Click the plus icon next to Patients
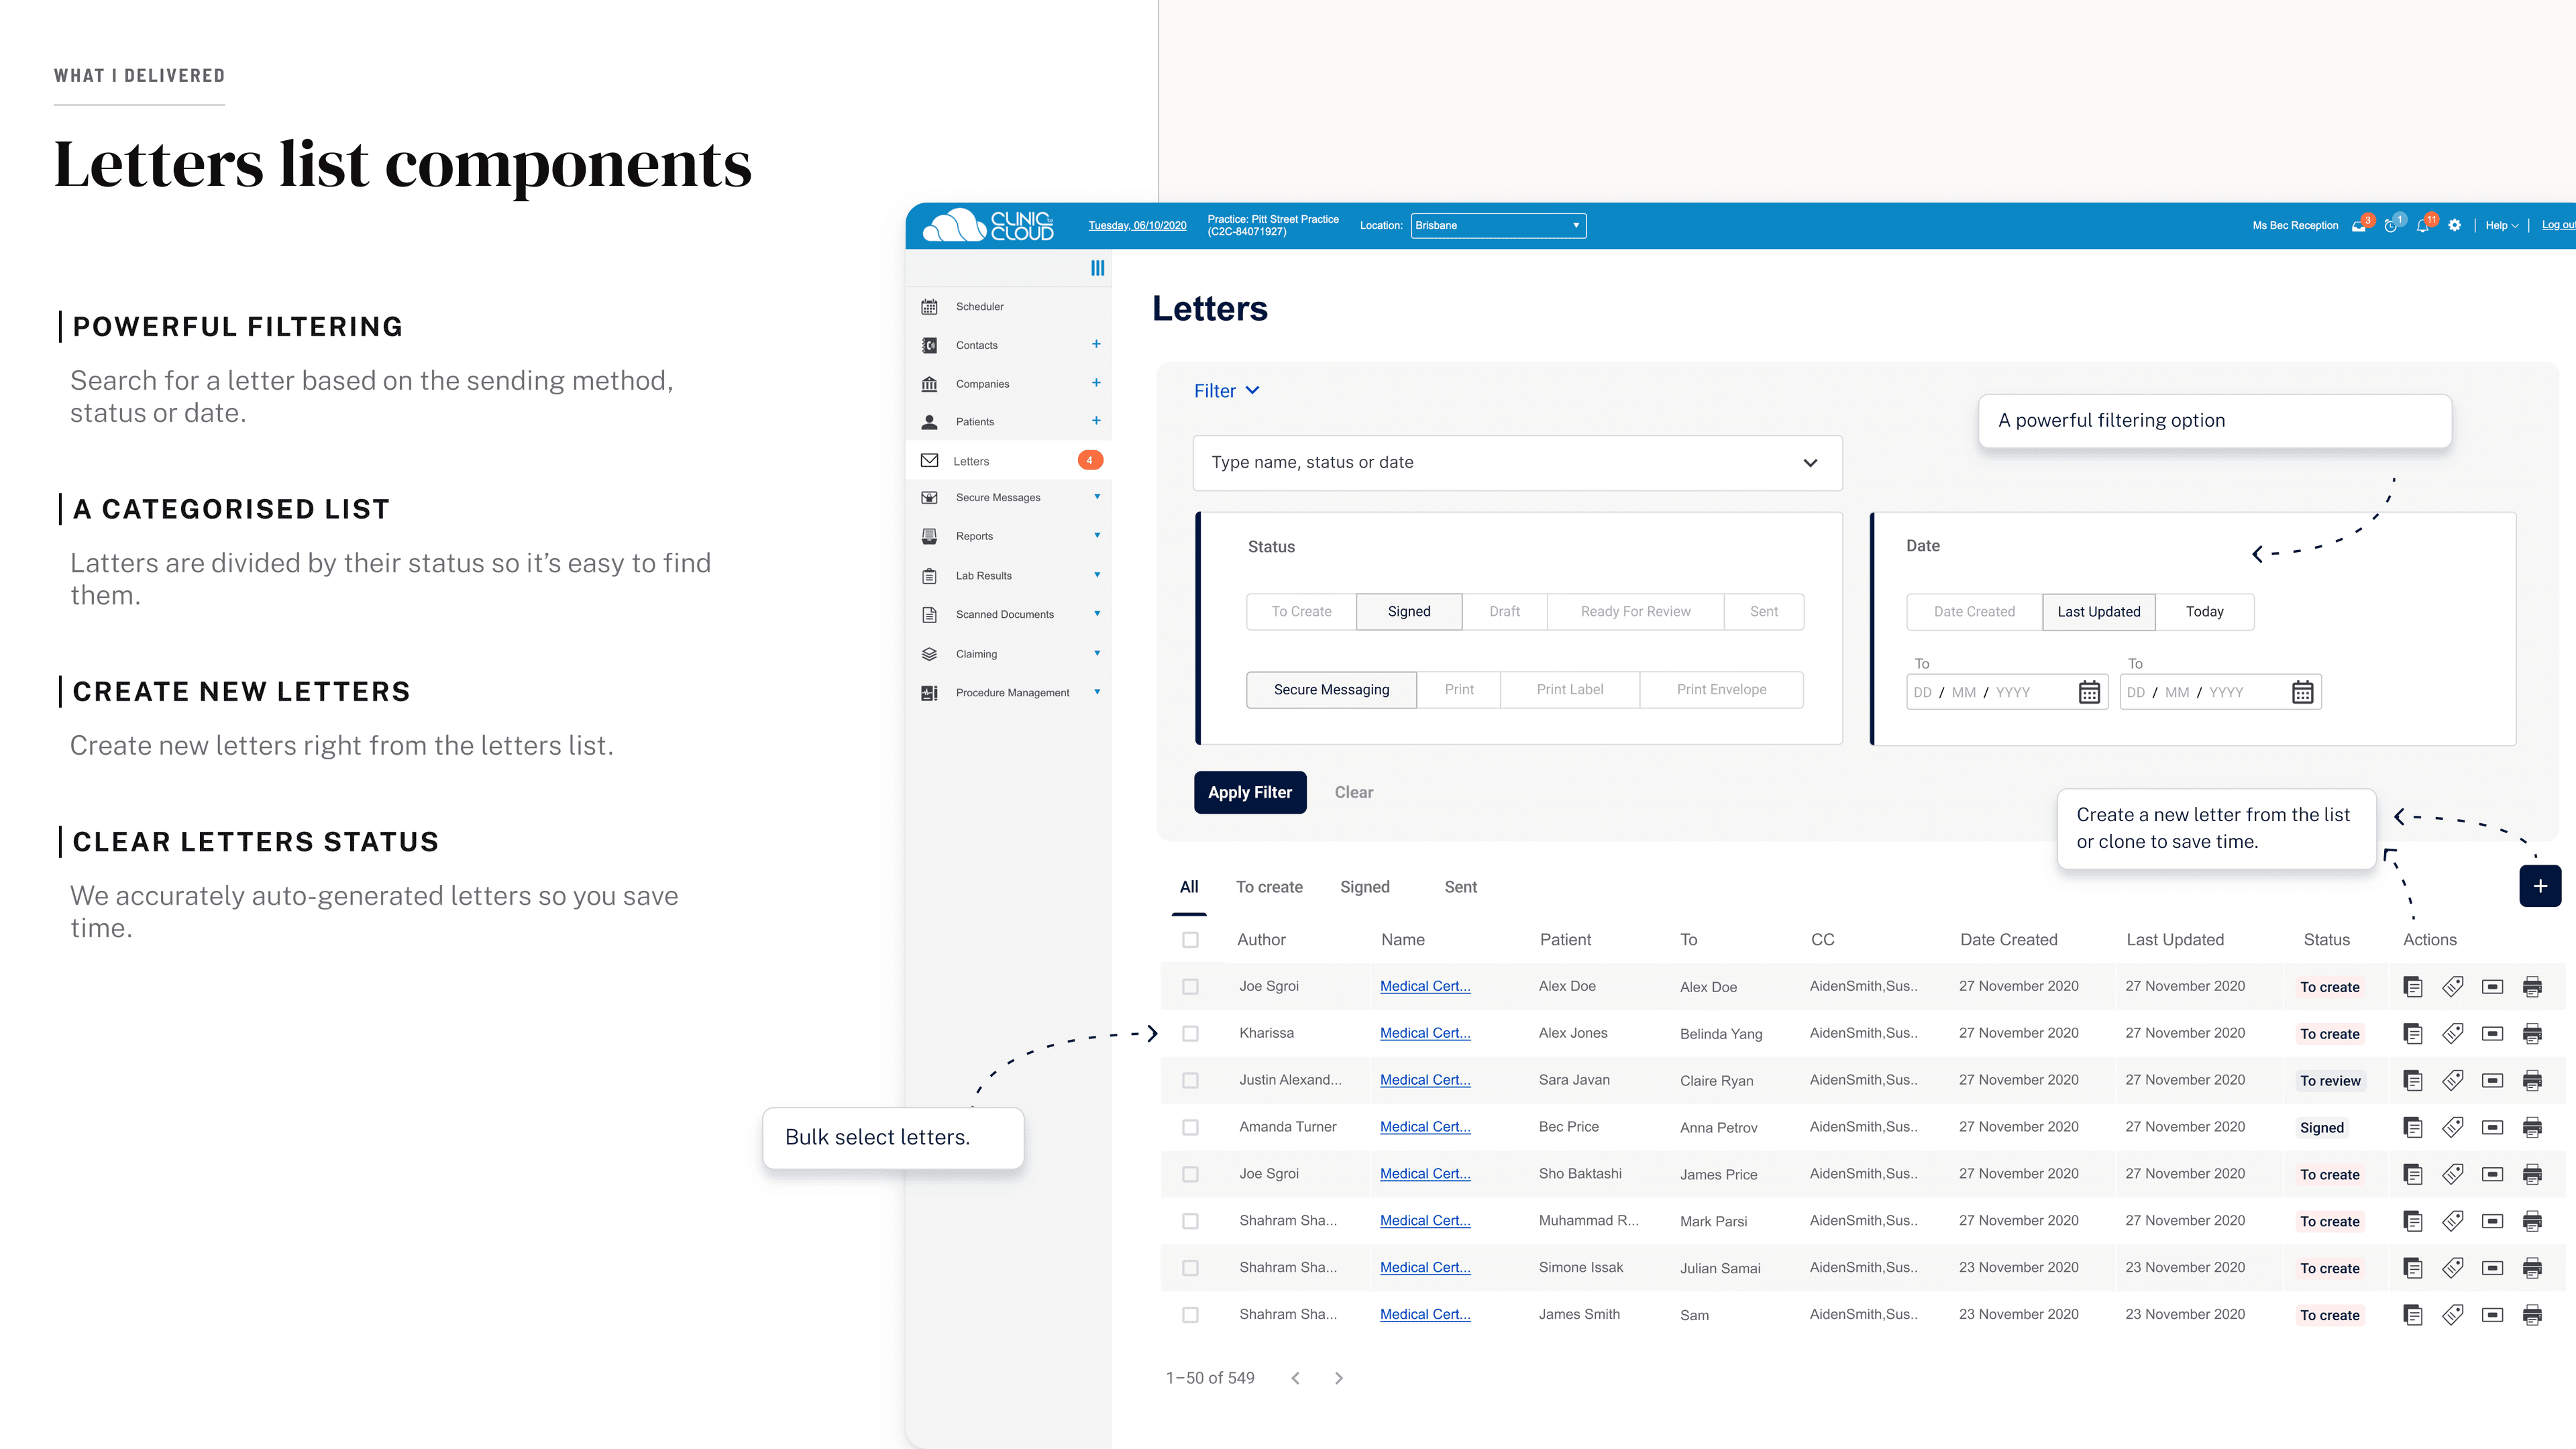Image resolution: width=2576 pixels, height=1449 pixels. (1096, 421)
